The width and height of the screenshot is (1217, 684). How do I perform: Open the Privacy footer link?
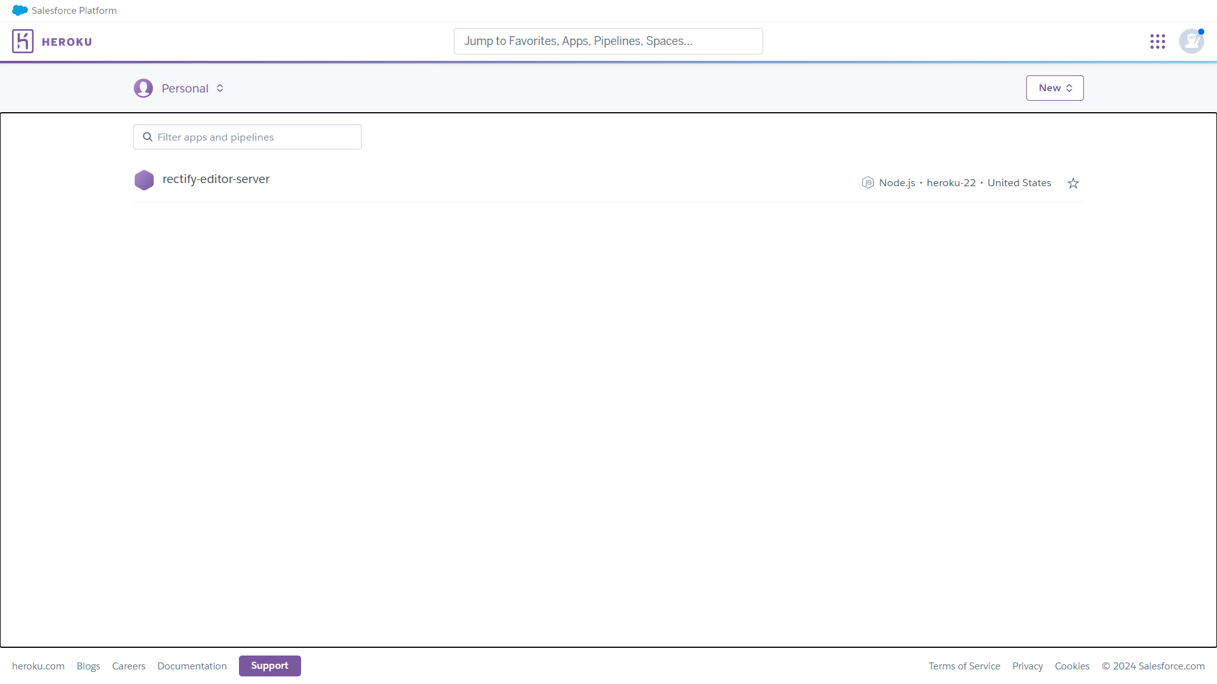click(1027, 666)
